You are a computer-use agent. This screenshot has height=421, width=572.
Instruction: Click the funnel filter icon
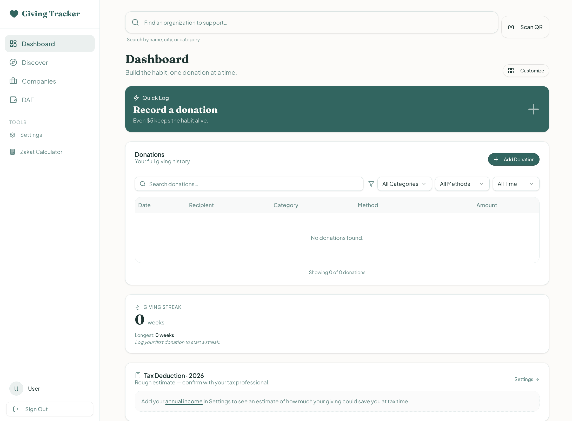coord(371,184)
